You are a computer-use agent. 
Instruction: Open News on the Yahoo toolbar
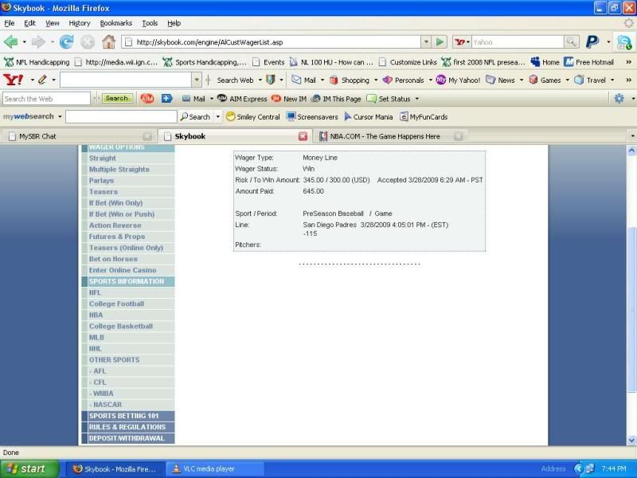coord(501,80)
